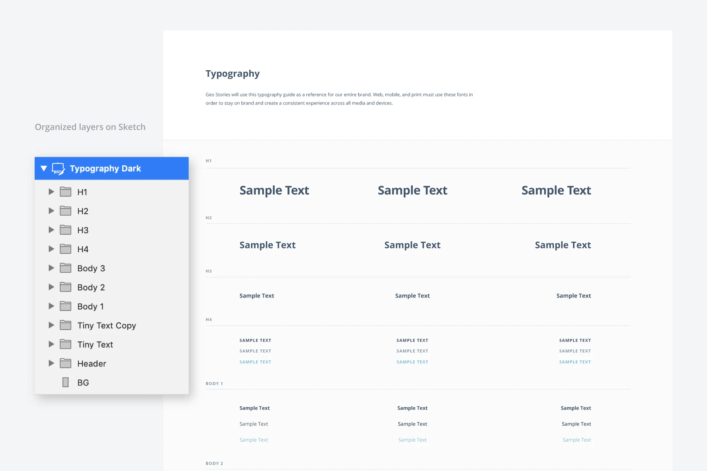The height and width of the screenshot is (471, 707).
Task: Expand the Body 2 layer group
Action: [51, 287]
